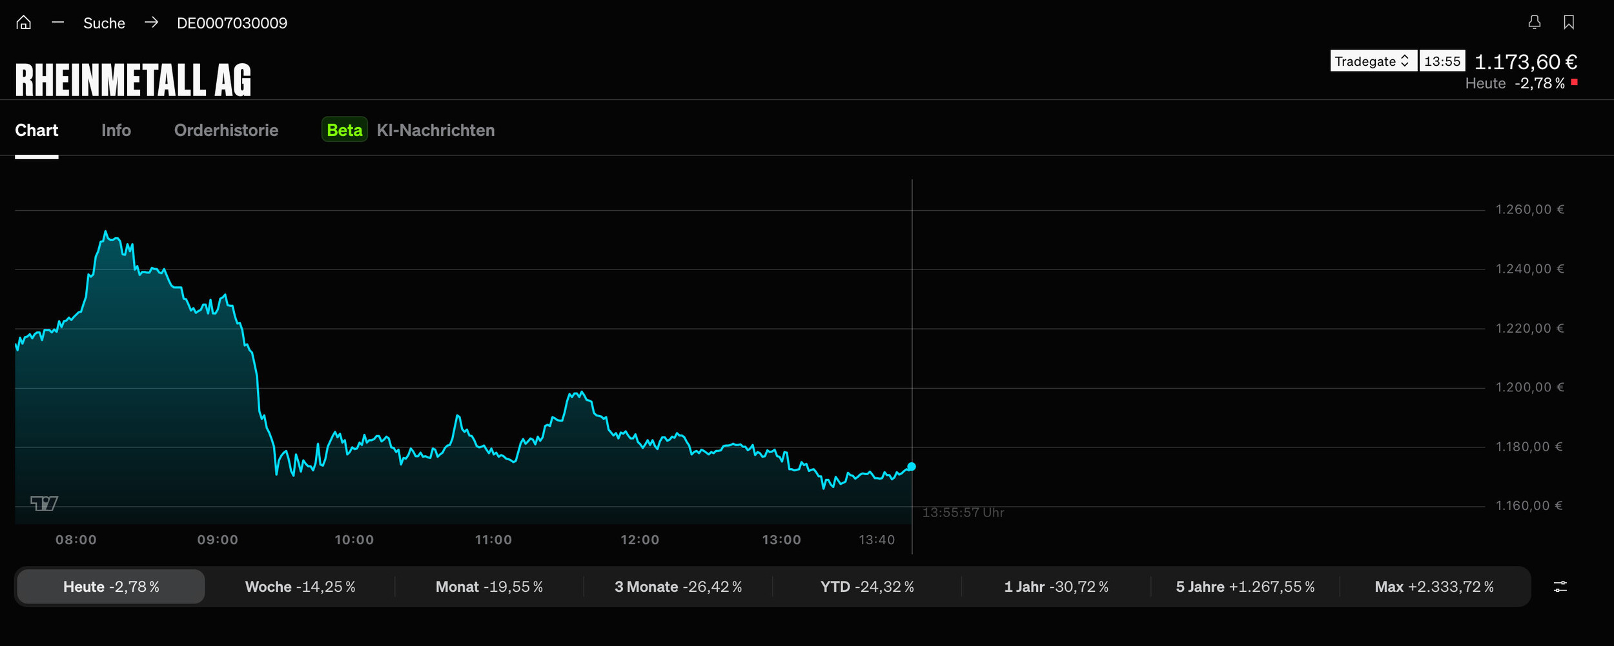Click the Suche breadcrumb link
Screen dimensions: 1614x646
tap(104, 23)
